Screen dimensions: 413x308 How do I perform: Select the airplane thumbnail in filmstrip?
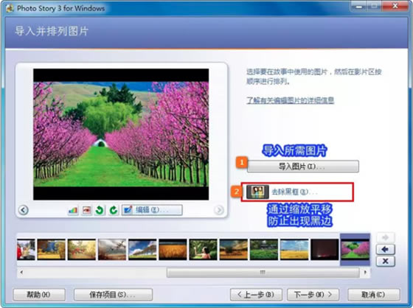[x=112, y=250]
